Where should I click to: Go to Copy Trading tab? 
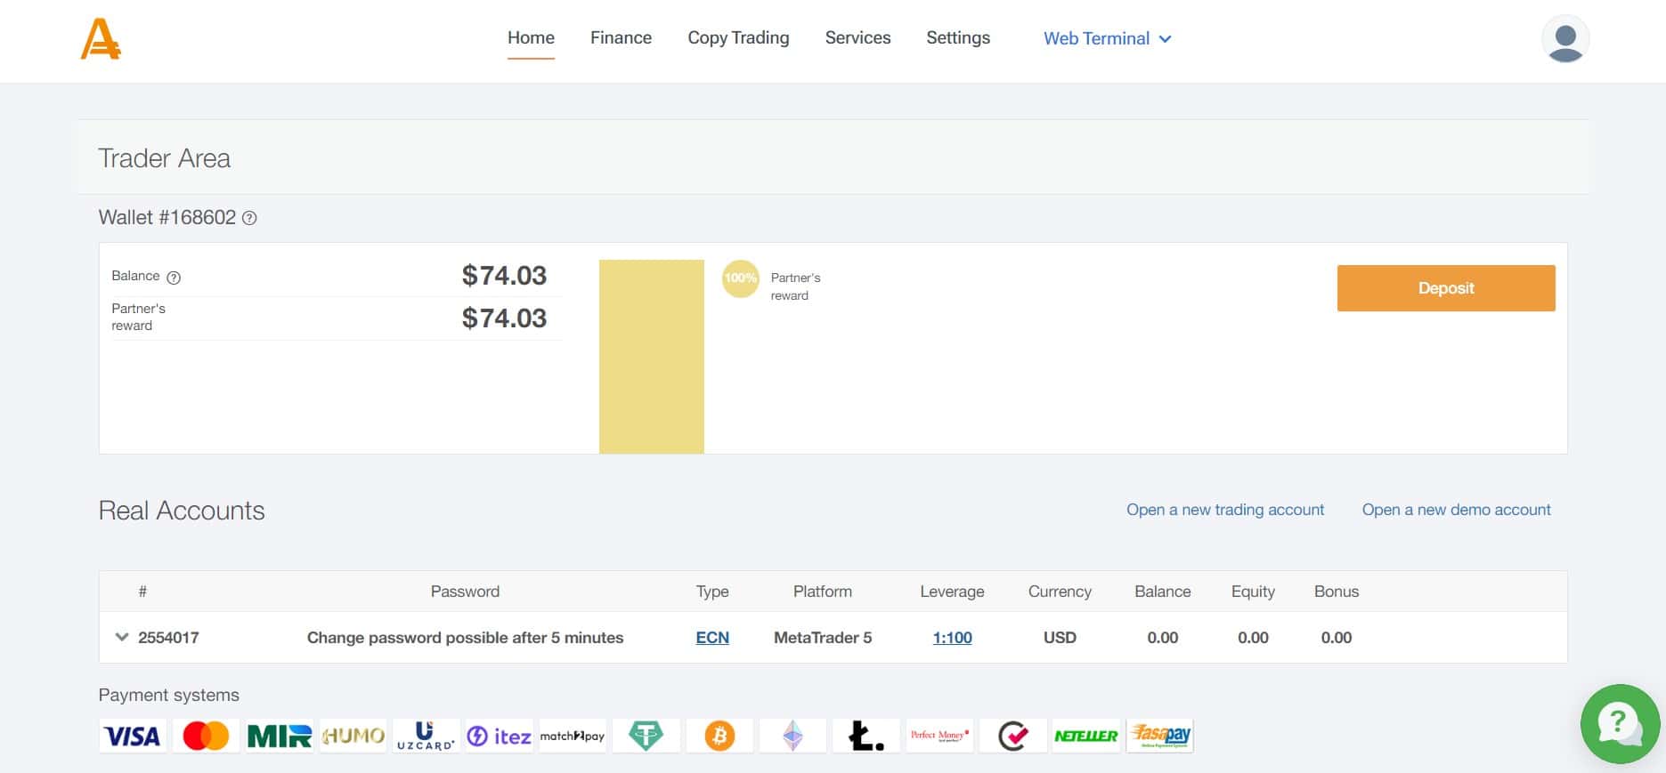coord(738,37)
